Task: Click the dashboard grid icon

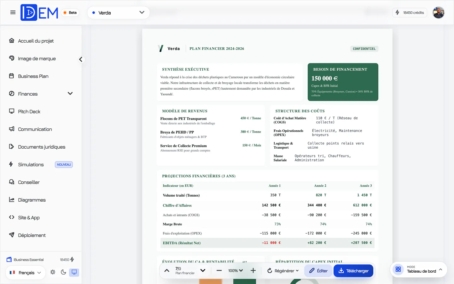Action: pyautogui.click(x=398, y=269)
